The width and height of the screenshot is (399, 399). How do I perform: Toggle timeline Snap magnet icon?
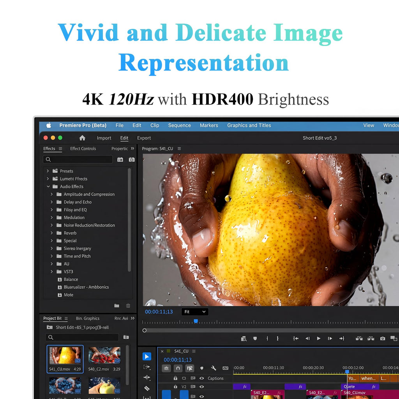(x=178, y=368)
